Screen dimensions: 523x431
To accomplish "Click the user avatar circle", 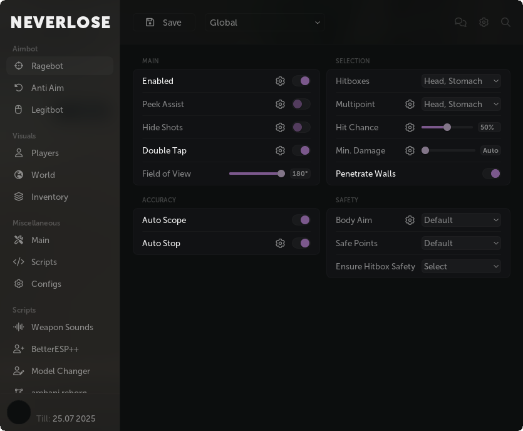I will [19, 412].
